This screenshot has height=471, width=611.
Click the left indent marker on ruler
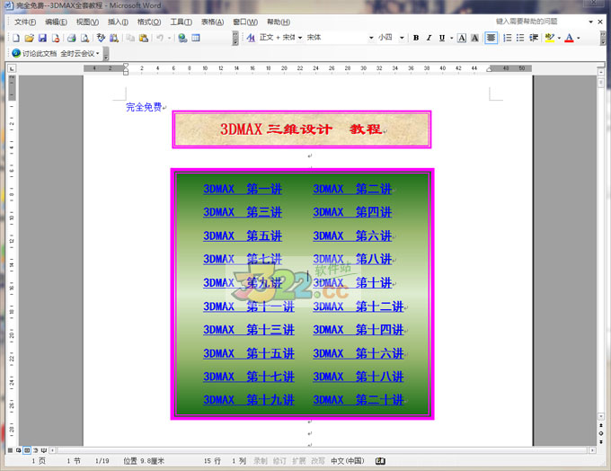click(x=126, y=73)
